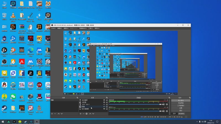Pop out the Sources dock panel
Screen dimensions: 221x124
click(x=107, y=98)
